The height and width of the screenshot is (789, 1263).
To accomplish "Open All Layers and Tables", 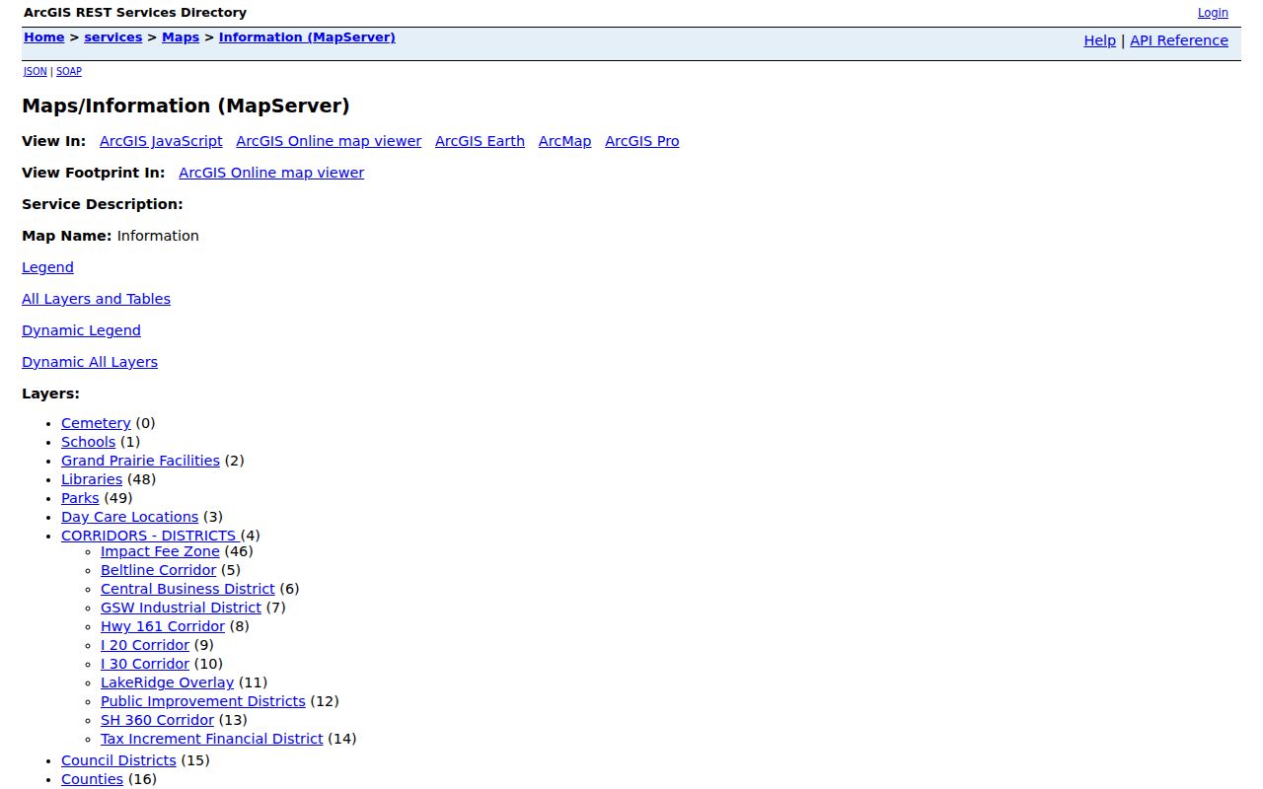I will (x=96, y=299).
